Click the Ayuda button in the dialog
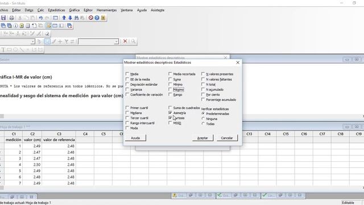 [135, 138]
